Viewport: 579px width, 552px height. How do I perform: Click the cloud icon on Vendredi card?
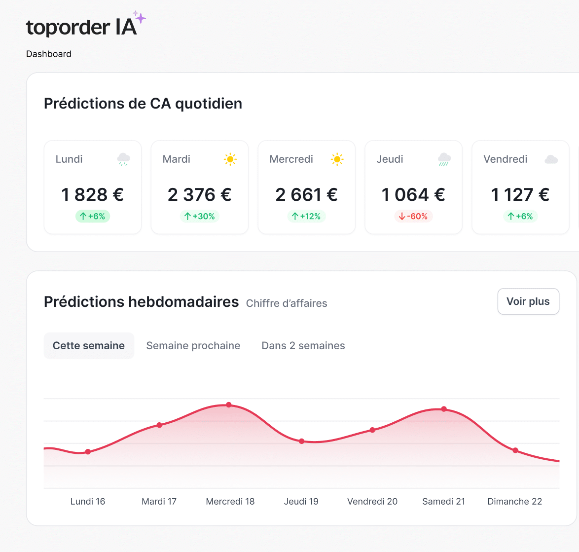tap(551, 159)
